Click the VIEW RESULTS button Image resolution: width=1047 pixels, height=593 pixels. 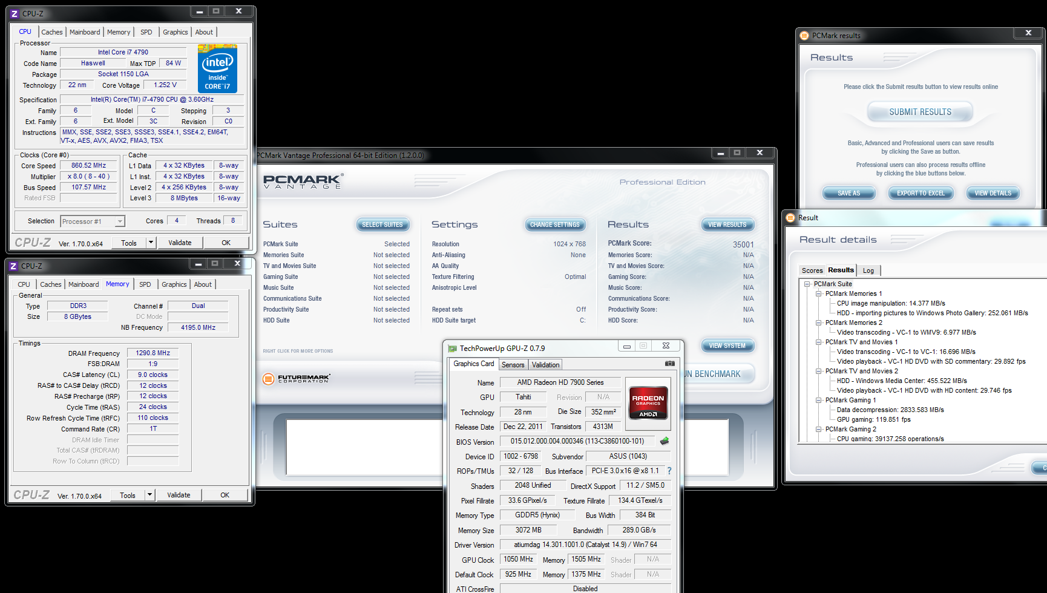pos(727,224)
